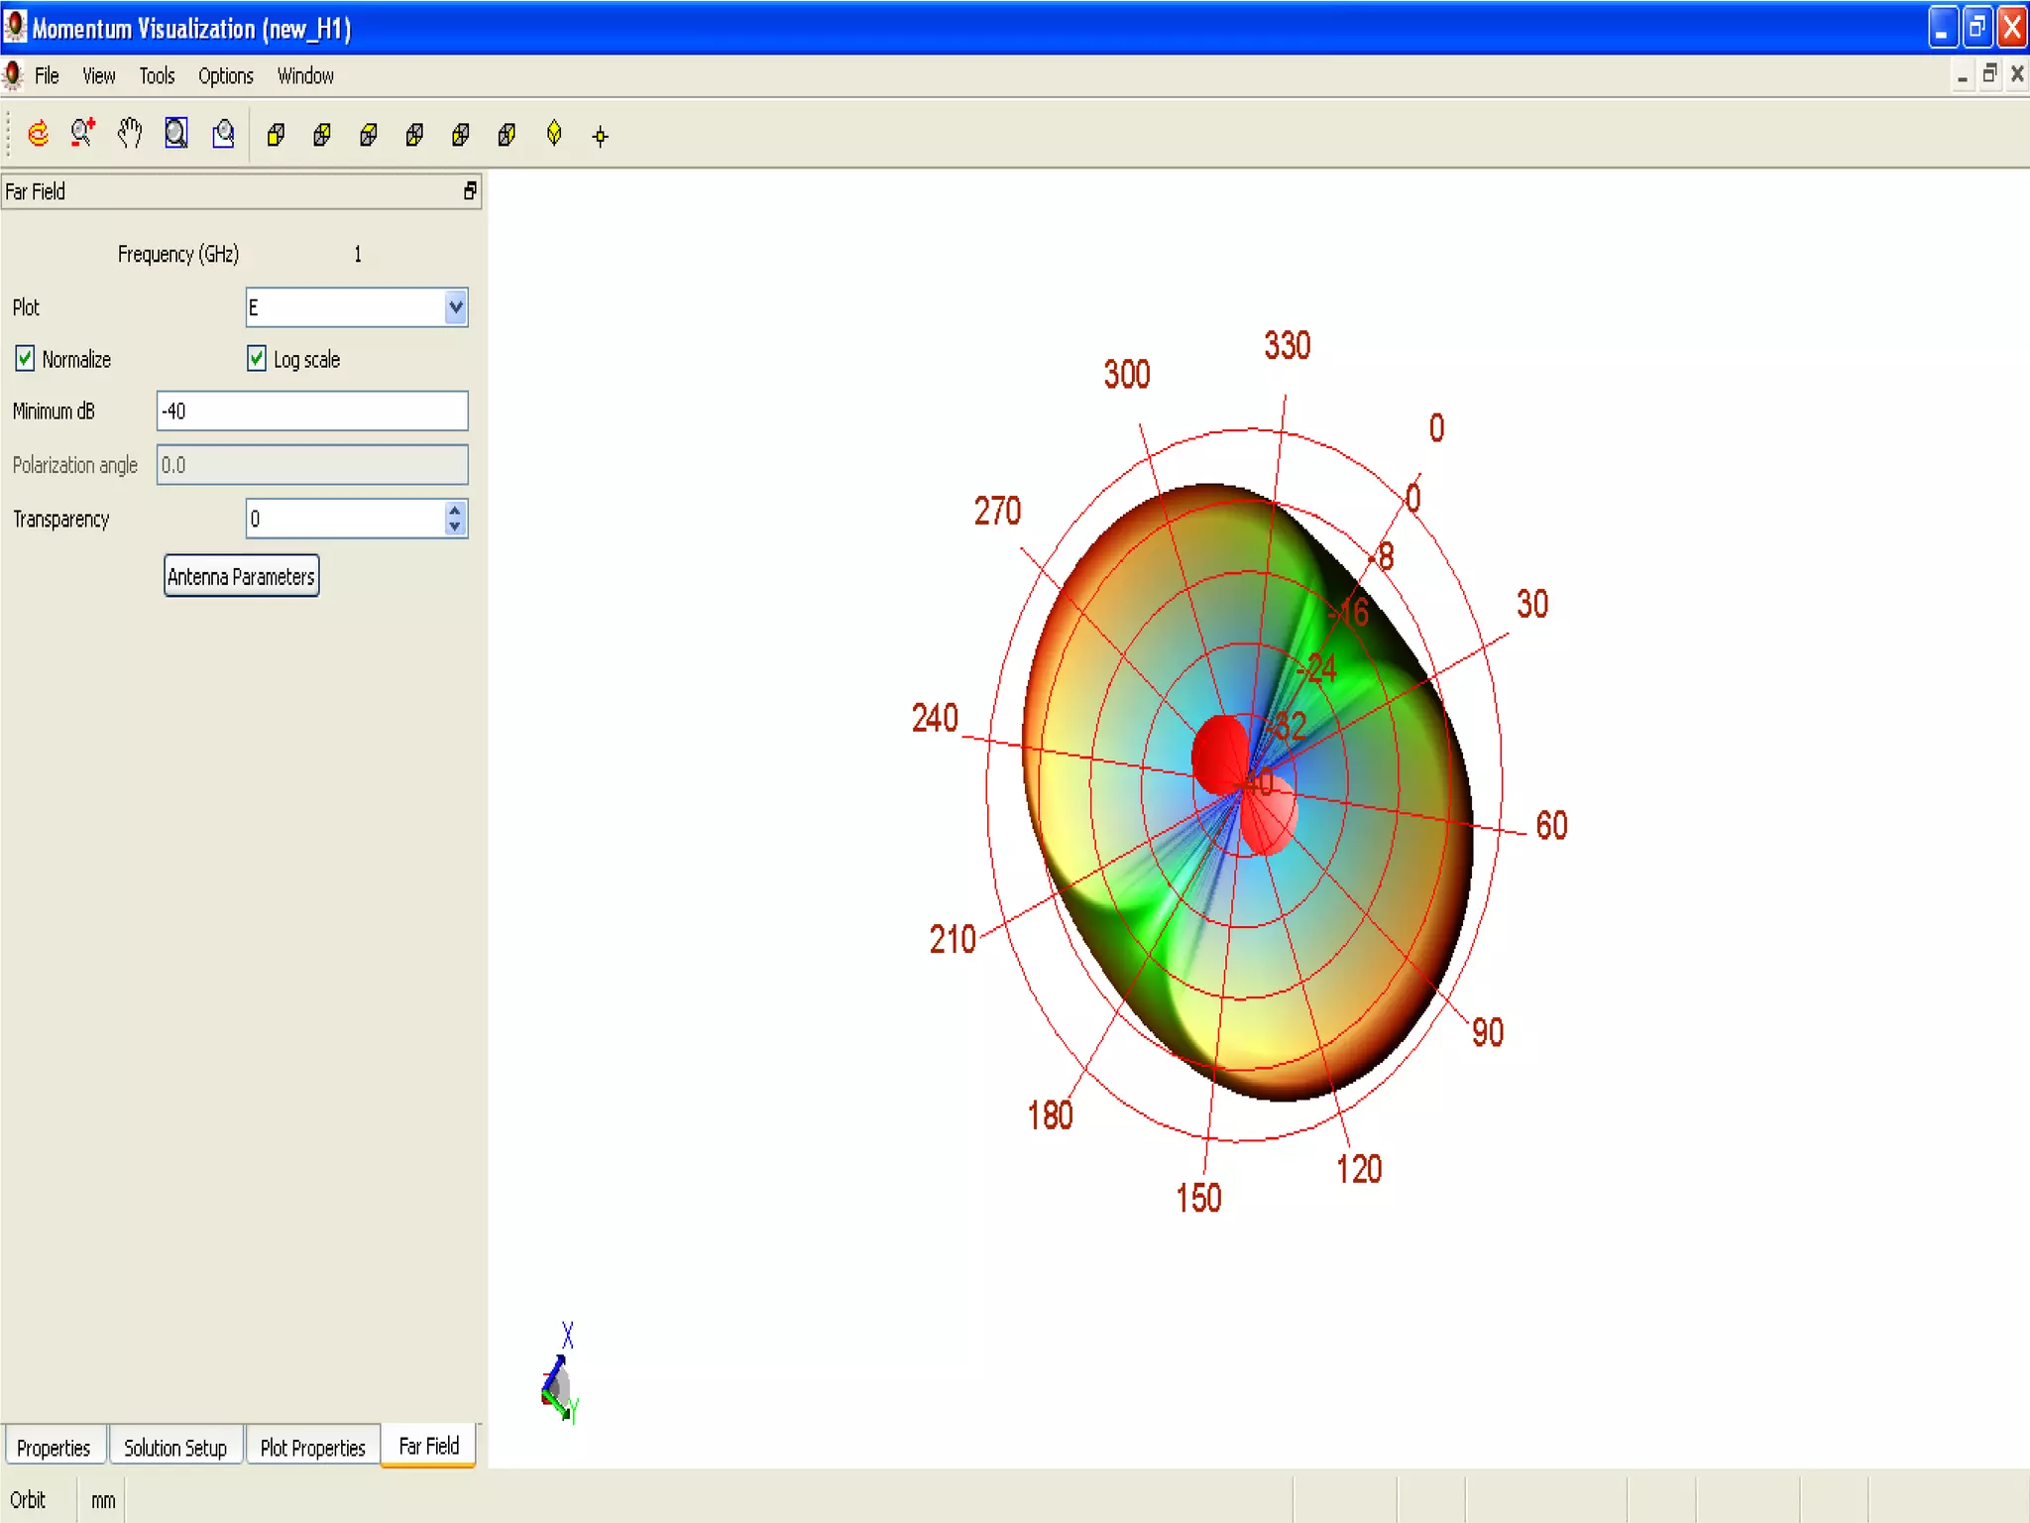Switch to the front face cube view
Image resolution: width=2030 pixels, height=1523 pixels.
point(276,135)
